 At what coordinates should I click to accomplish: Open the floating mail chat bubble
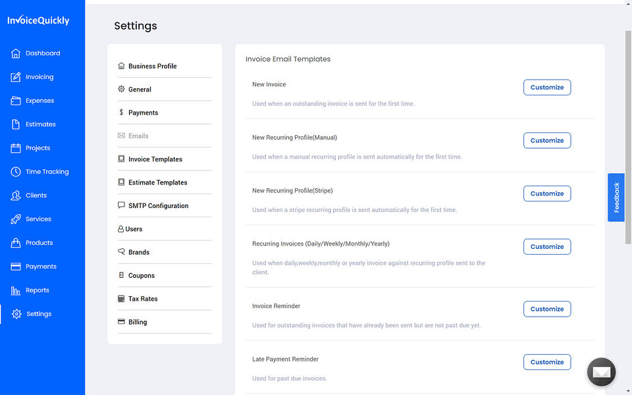601,372
